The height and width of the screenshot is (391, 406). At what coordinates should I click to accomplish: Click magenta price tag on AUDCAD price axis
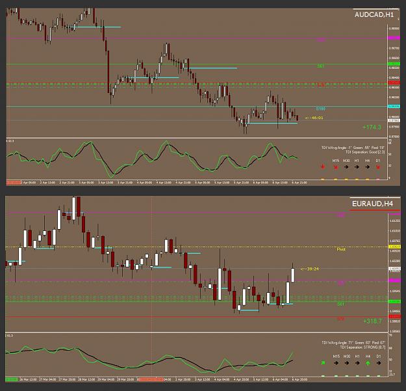pyautogui.click(x=394, y=38)
